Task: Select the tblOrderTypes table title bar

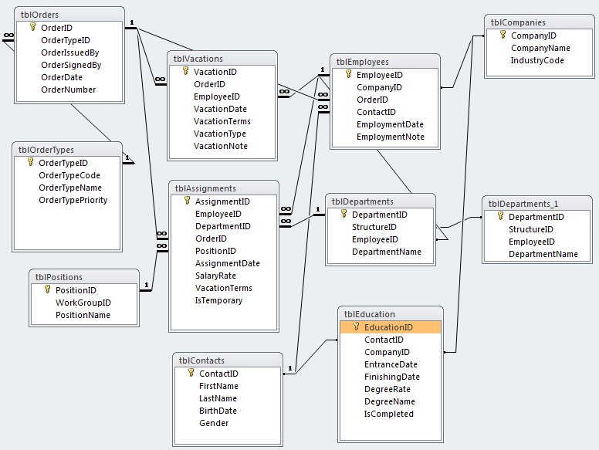Action: pyautogui.click(x=67, y=150)
